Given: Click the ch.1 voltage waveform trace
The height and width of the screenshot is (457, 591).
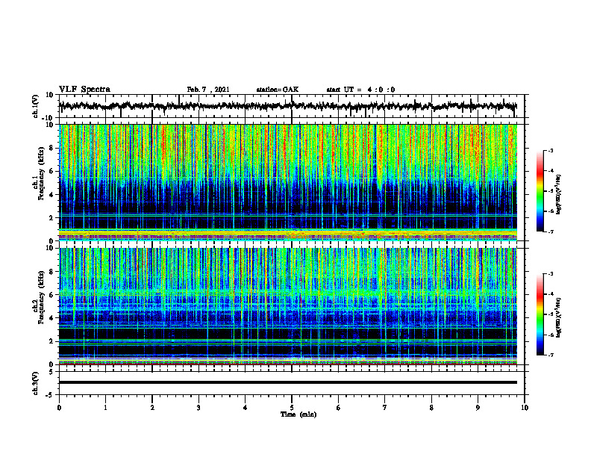Looking at the screenshot, I should (x=287, y=106).
